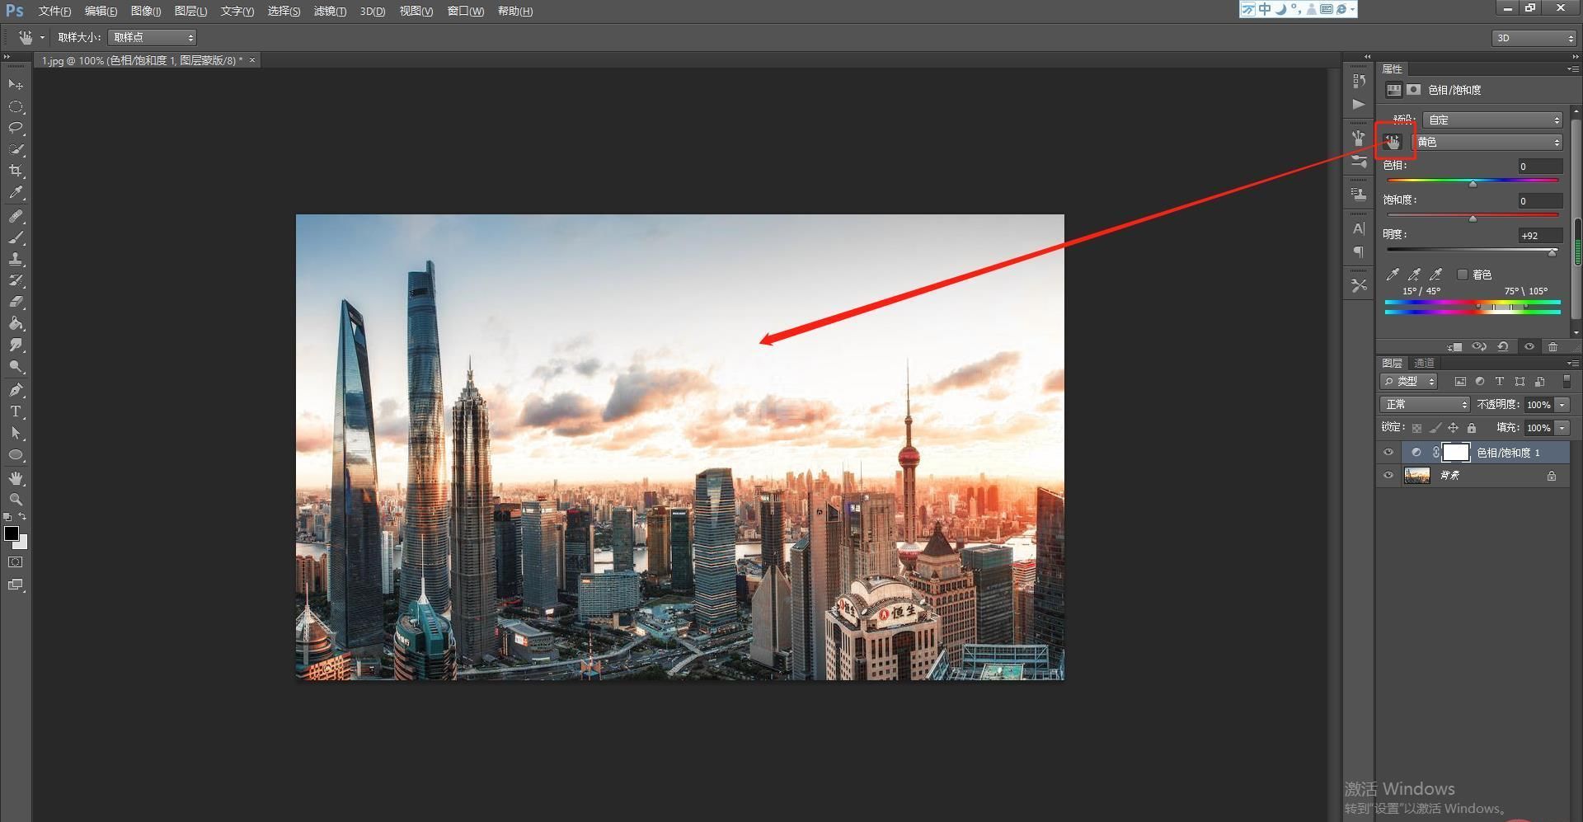Toggle Quick Mask mode
Image resolution: width=1583 pixels, height=822 pixels.
[x=16, y=562]
